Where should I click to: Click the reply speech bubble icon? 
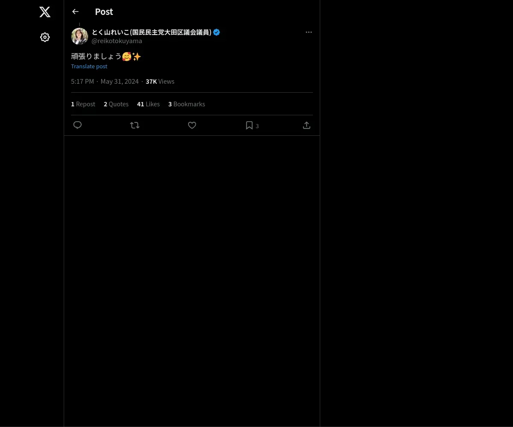(x=77, y=125)
